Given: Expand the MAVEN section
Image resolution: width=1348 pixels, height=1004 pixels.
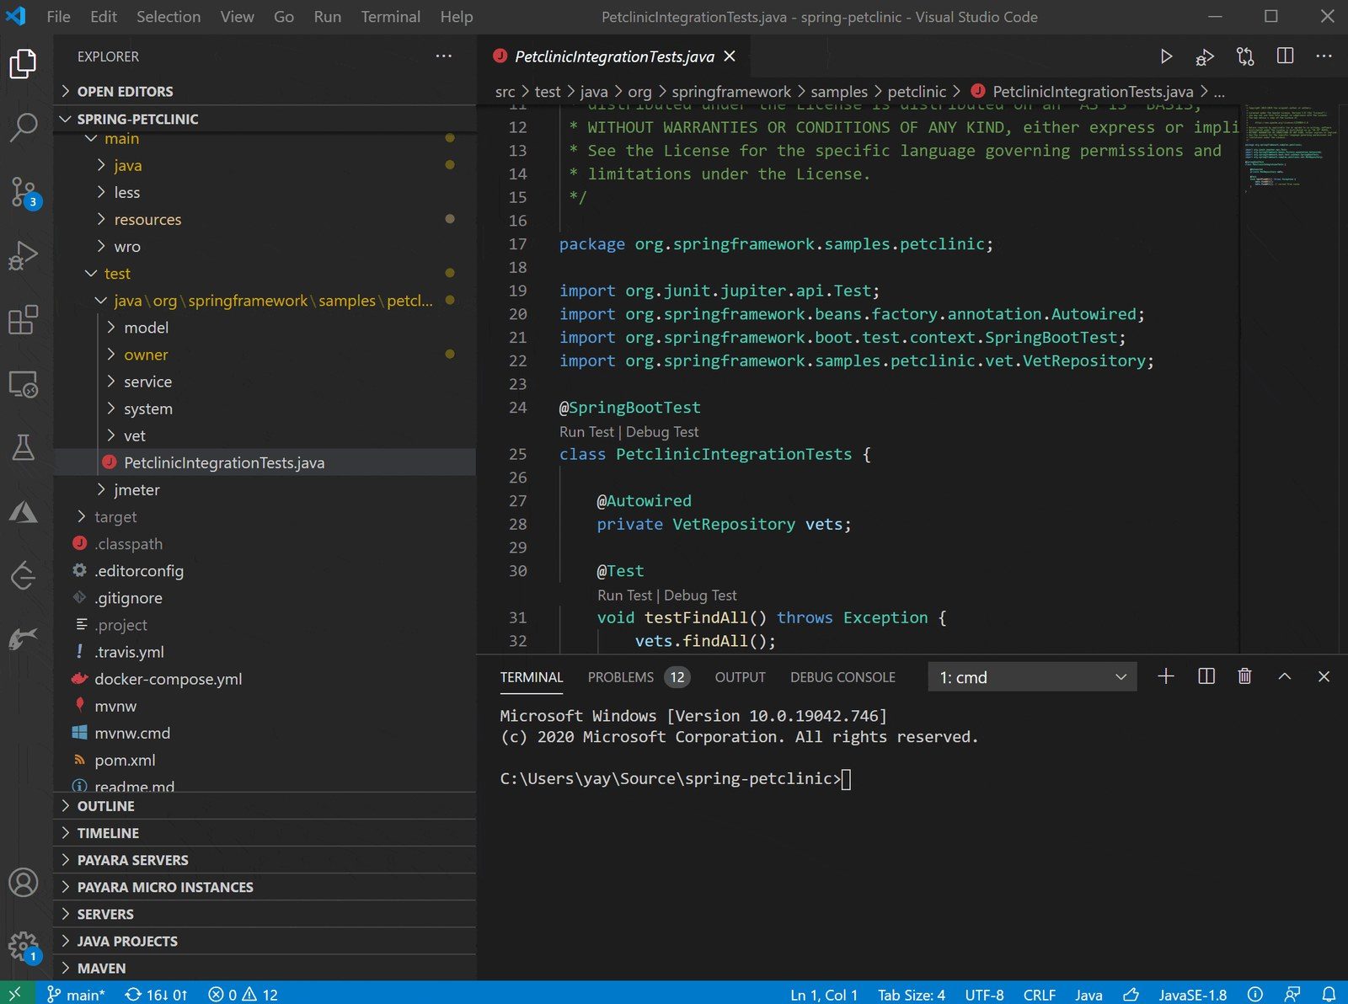Looking at the screenshot, I should (265, 968).
